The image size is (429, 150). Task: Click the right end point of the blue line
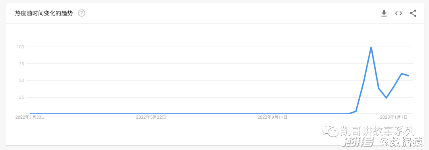coord(409,76)
